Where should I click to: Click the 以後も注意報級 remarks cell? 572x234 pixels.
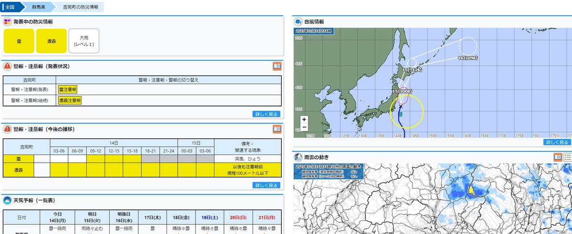(247, 169)
